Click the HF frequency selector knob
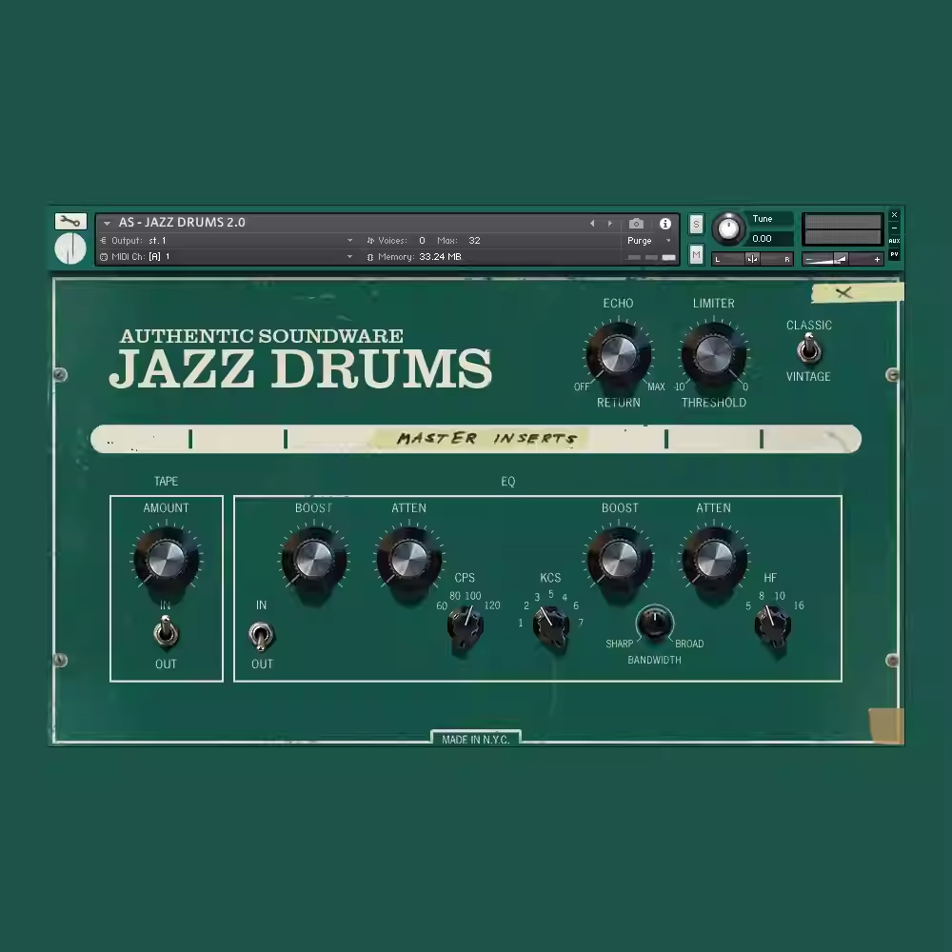The width and height of the screenshot is (952, 952). (x=772, y=625)
